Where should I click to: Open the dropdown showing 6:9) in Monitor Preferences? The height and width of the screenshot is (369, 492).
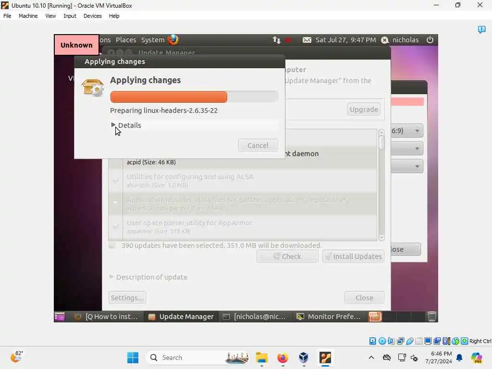tap(407, 131)
